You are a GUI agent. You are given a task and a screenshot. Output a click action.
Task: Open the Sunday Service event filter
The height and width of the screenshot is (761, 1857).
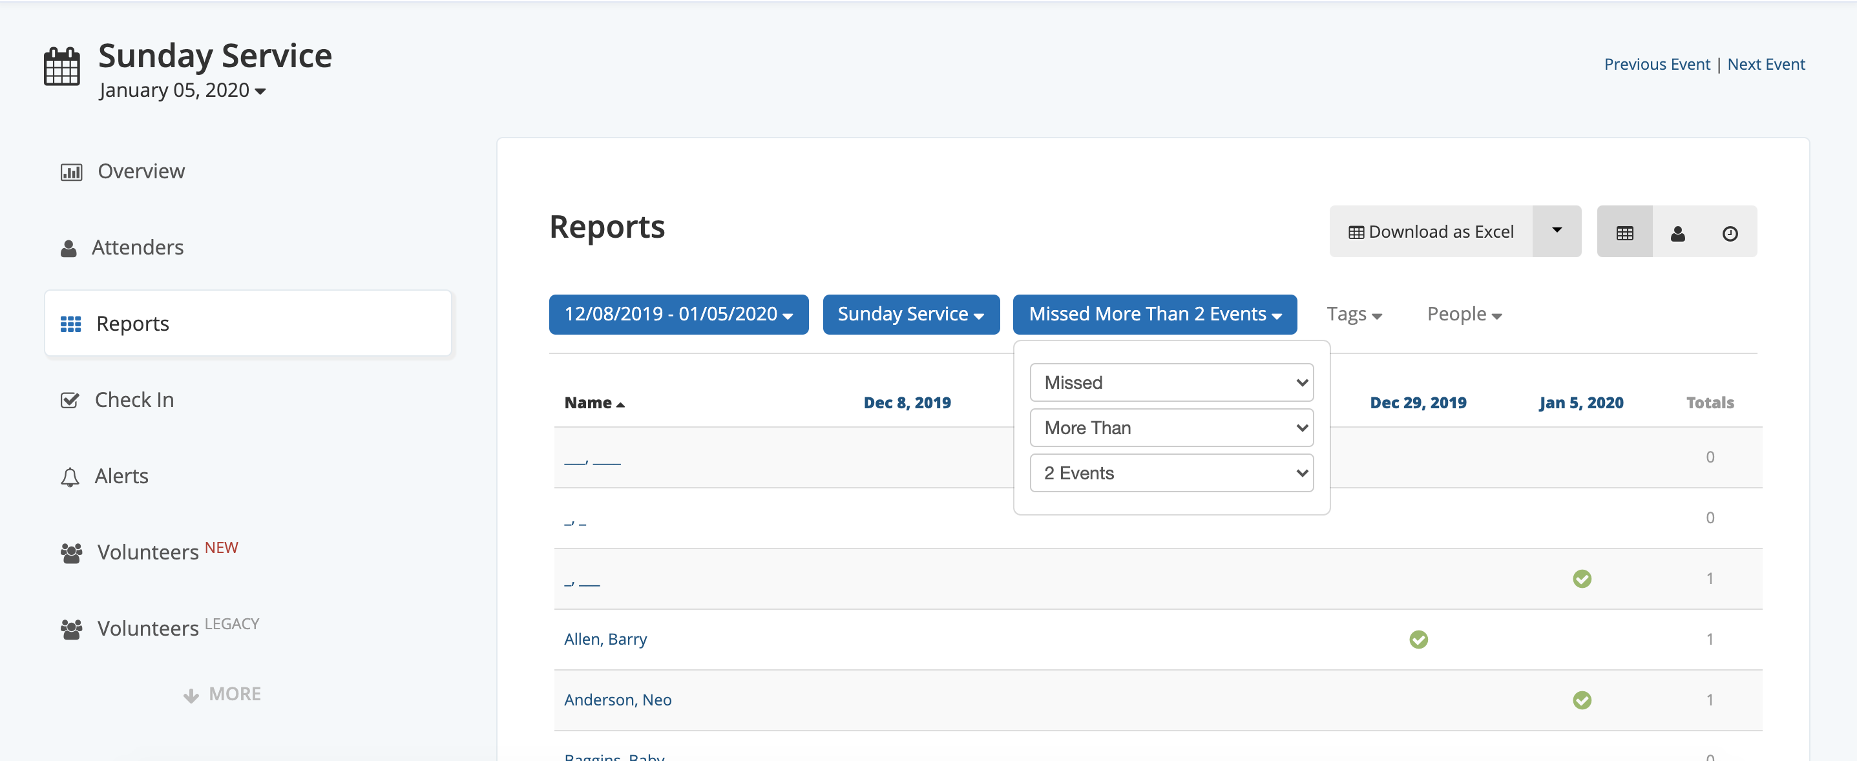(911, 315)
